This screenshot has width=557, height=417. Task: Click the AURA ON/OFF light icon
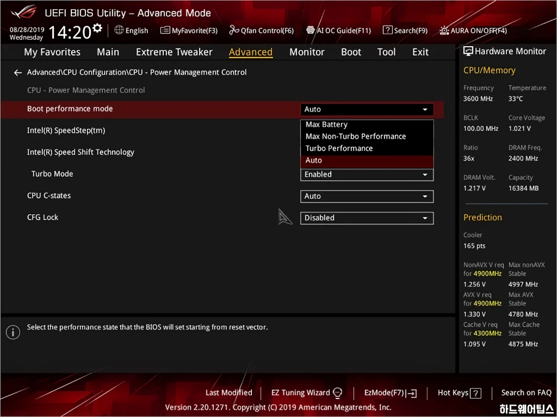[x=444, y=30]
